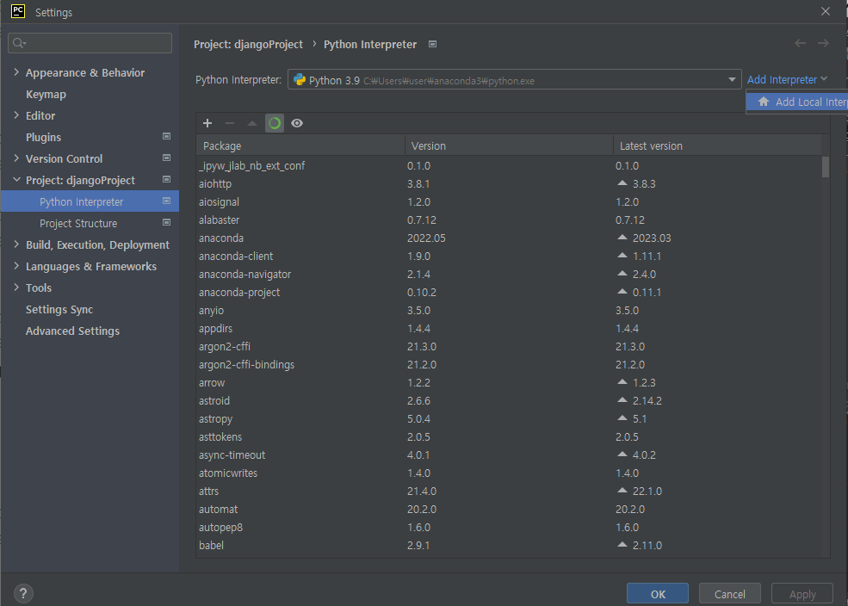Click project-level icon beside Project: djangoProject
Image resolution: width=848 pixels, height=606 pixels.
[x=166, y=179]
